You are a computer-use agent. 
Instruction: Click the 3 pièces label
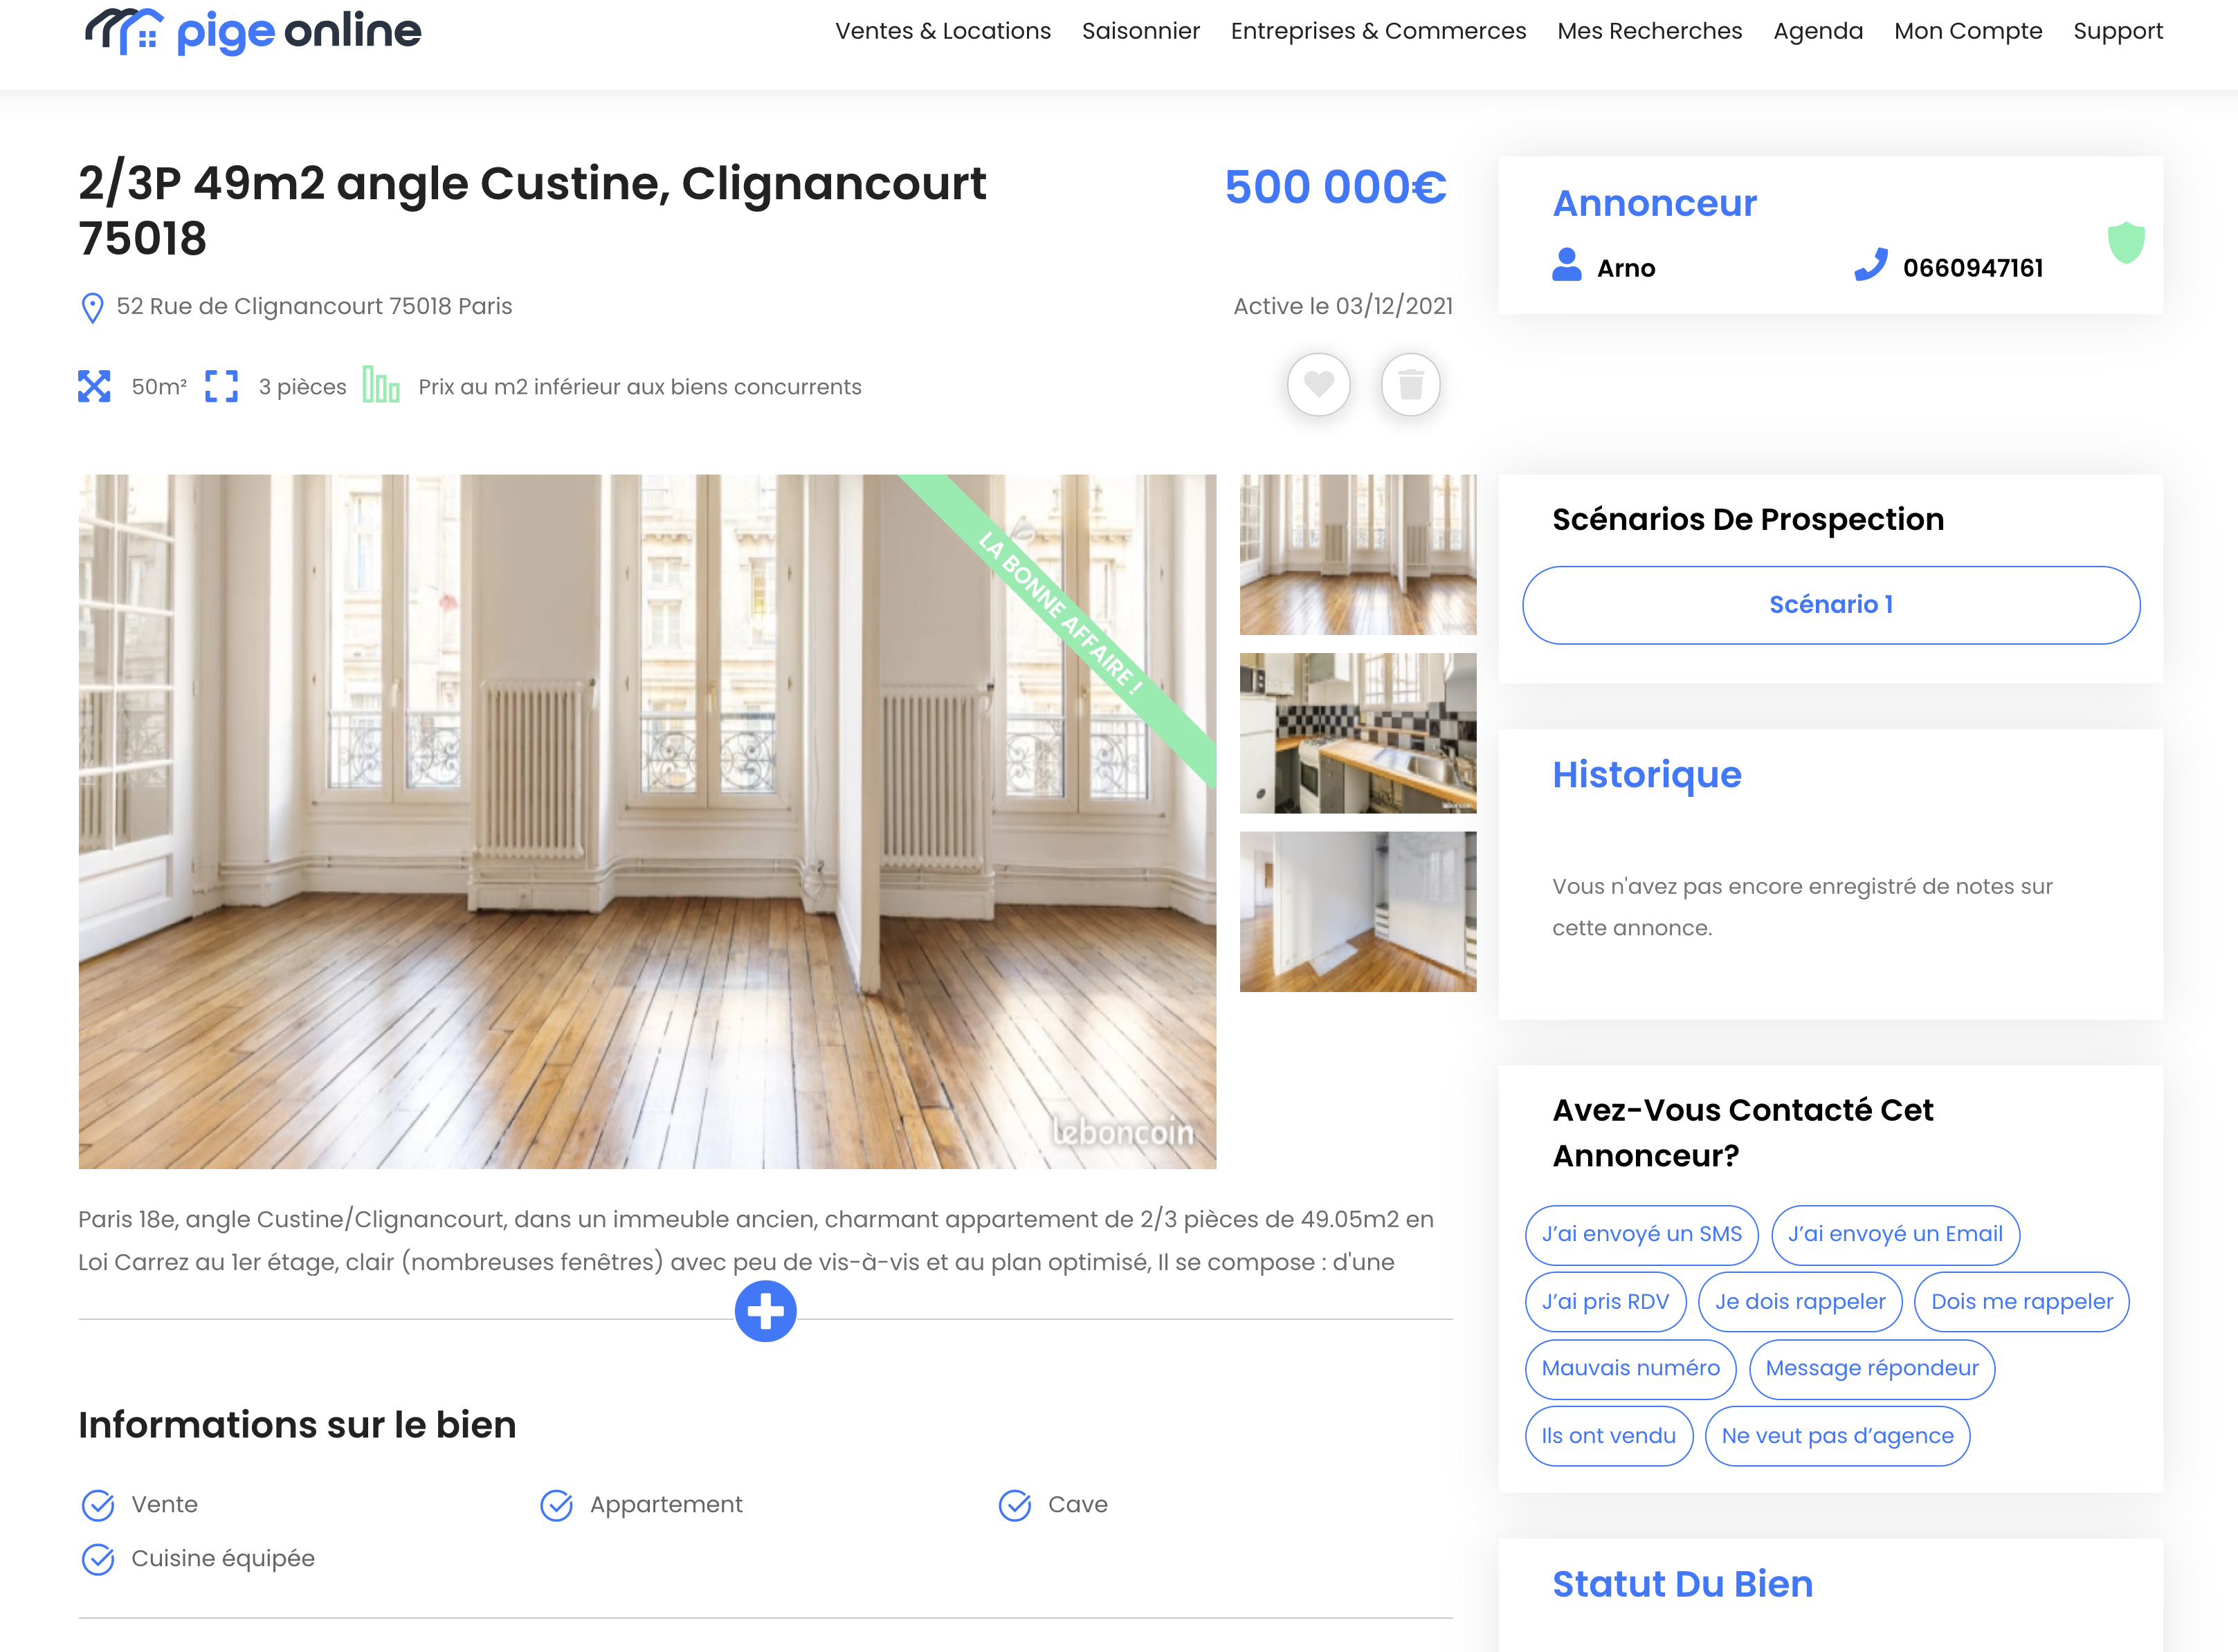click(302, 387)
